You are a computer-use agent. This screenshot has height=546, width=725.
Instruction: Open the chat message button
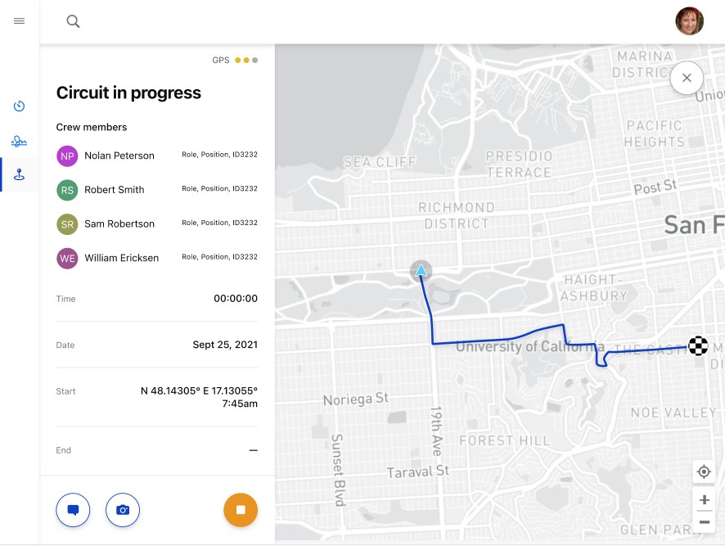coord(73,510)
